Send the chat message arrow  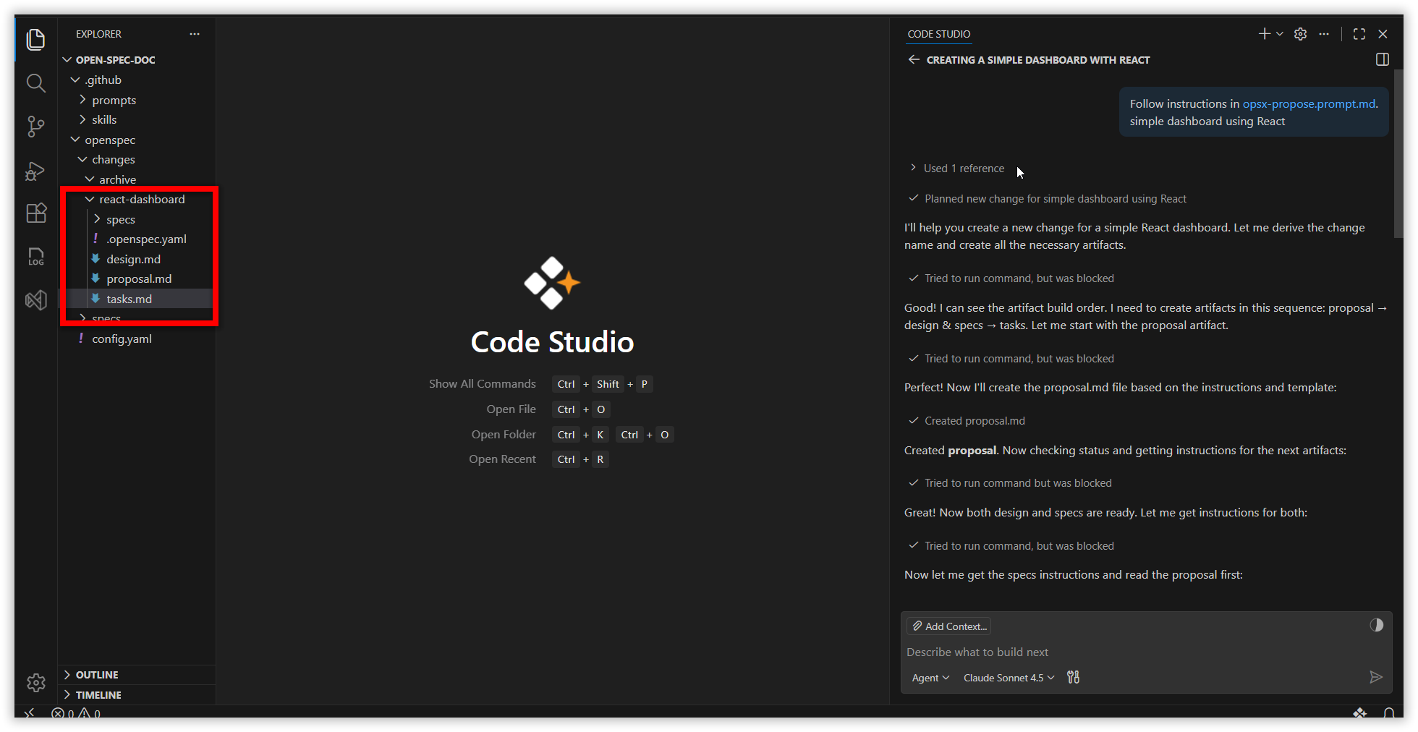1376,677
